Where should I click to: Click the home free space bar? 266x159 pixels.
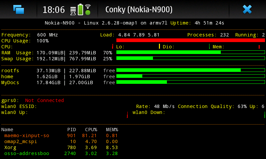click(191, 76)
